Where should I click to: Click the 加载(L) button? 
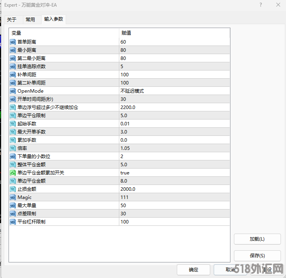(257, 239)
